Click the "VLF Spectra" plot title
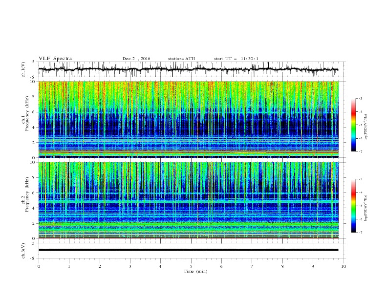 coord(55,59)
